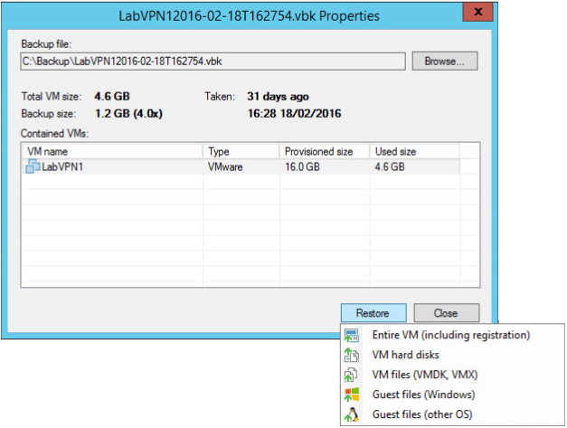Click the LabVPN1 virtual machine icon
Image resolution: width=567 pixels, height=428 pixels.
[x=33, y=166]
